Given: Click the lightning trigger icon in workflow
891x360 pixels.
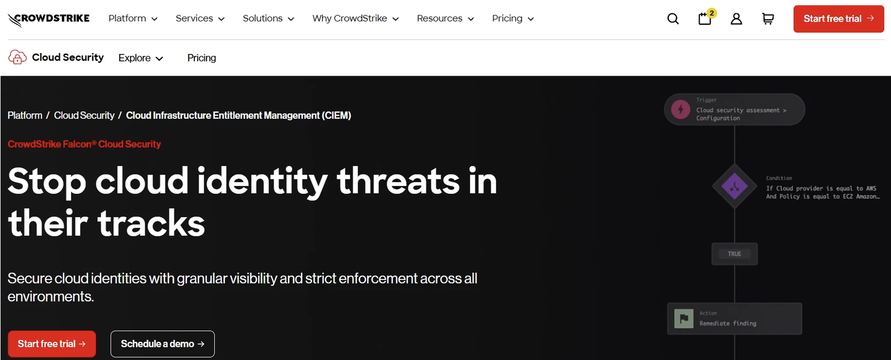Looking at the screenshot, I should 681,109.
